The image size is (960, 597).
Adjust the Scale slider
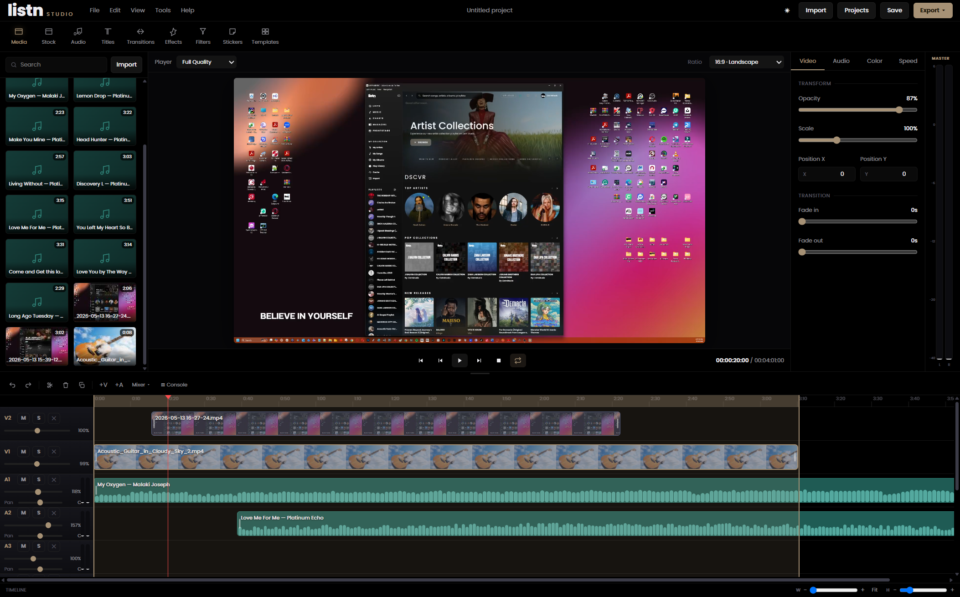857,140
